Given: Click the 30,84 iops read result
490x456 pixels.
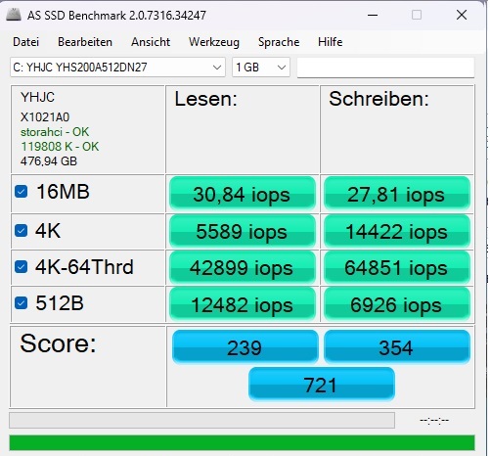Looking at the screenshot, I should [x=243, y=194].
